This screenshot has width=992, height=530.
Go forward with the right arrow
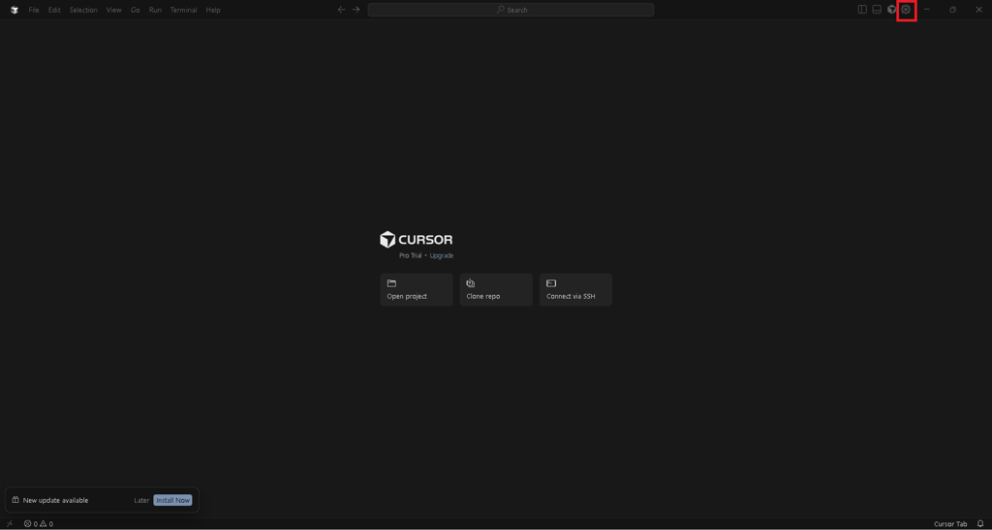click(356, 10)
